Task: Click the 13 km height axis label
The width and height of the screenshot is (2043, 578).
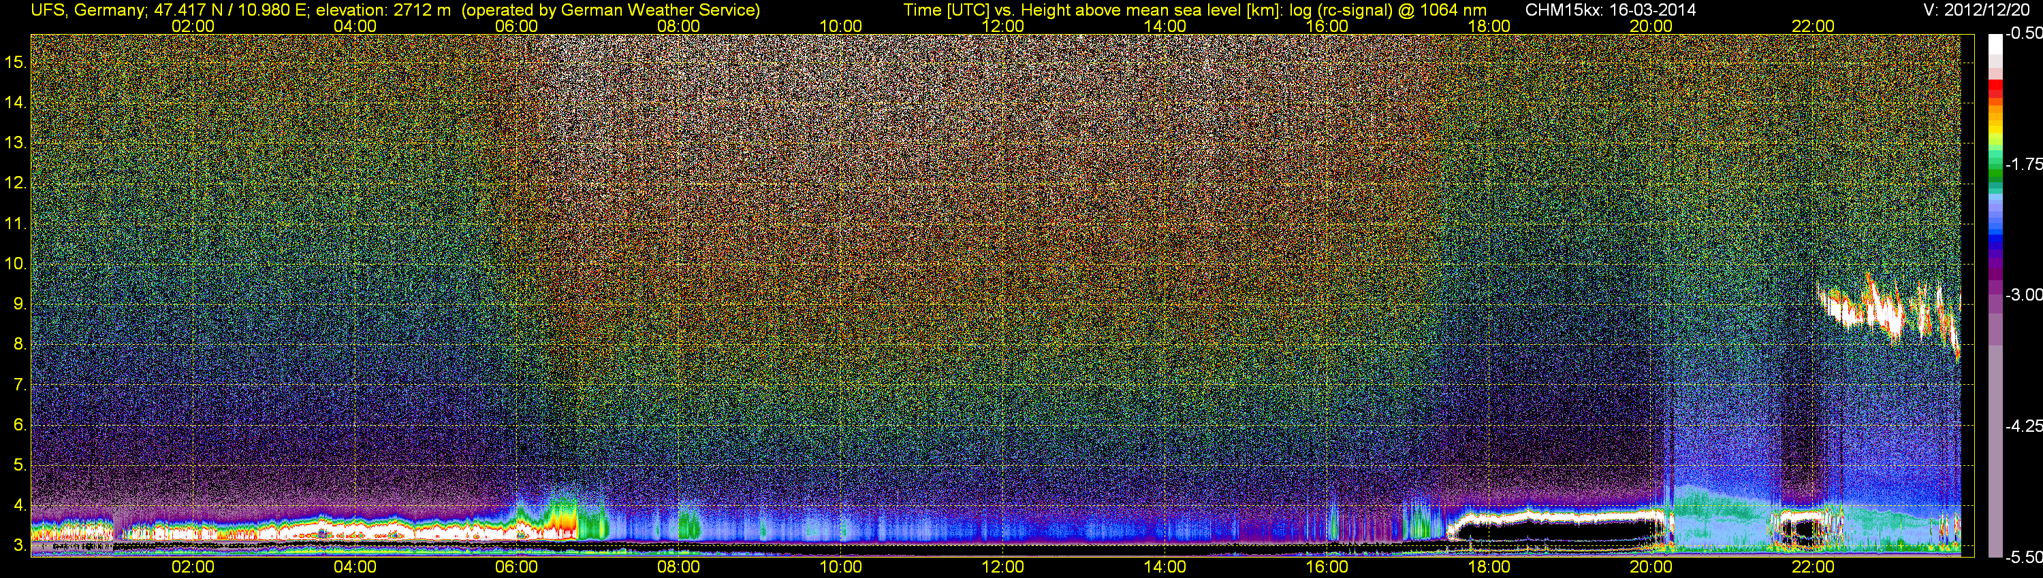Action: pyautogui.click(x=15, y=143)
